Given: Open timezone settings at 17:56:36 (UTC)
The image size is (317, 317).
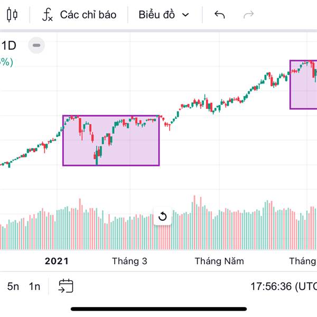Looking at the screenshot, I should [284, 286].
